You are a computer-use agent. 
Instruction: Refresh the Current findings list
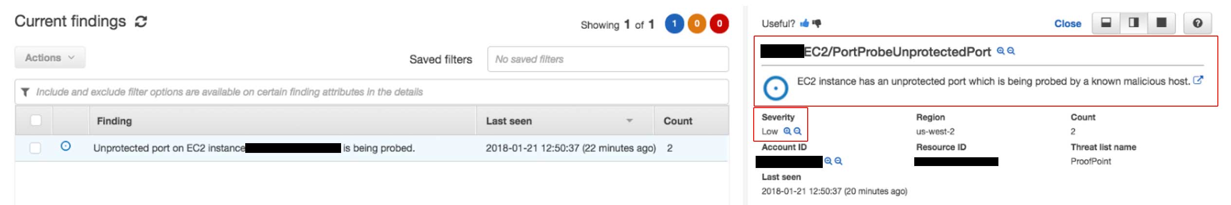tap(141, 21)
